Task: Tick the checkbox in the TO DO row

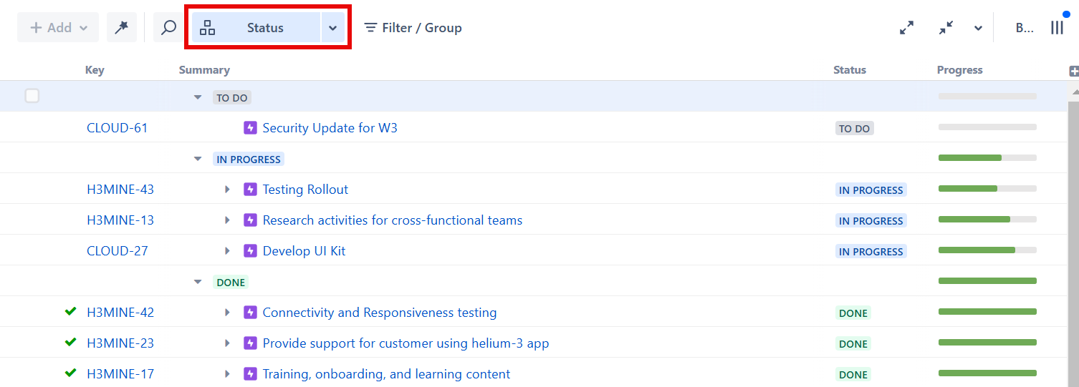Action: (32, 96)
